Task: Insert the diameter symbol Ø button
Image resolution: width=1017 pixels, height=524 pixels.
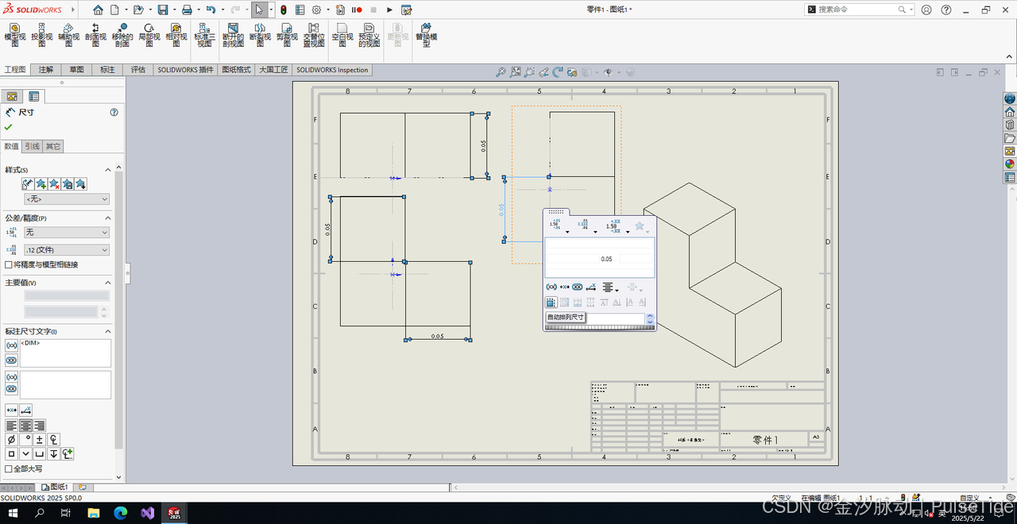Action: [11, 439]
